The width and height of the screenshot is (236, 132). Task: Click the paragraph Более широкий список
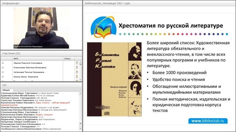(188, 54)
